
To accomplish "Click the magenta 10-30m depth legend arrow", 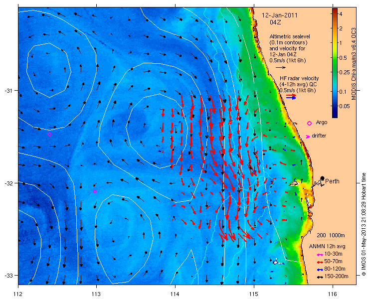I will coord(320,255).
